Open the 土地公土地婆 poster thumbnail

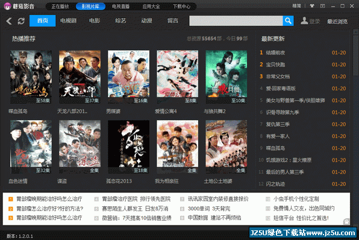(226, 147)
